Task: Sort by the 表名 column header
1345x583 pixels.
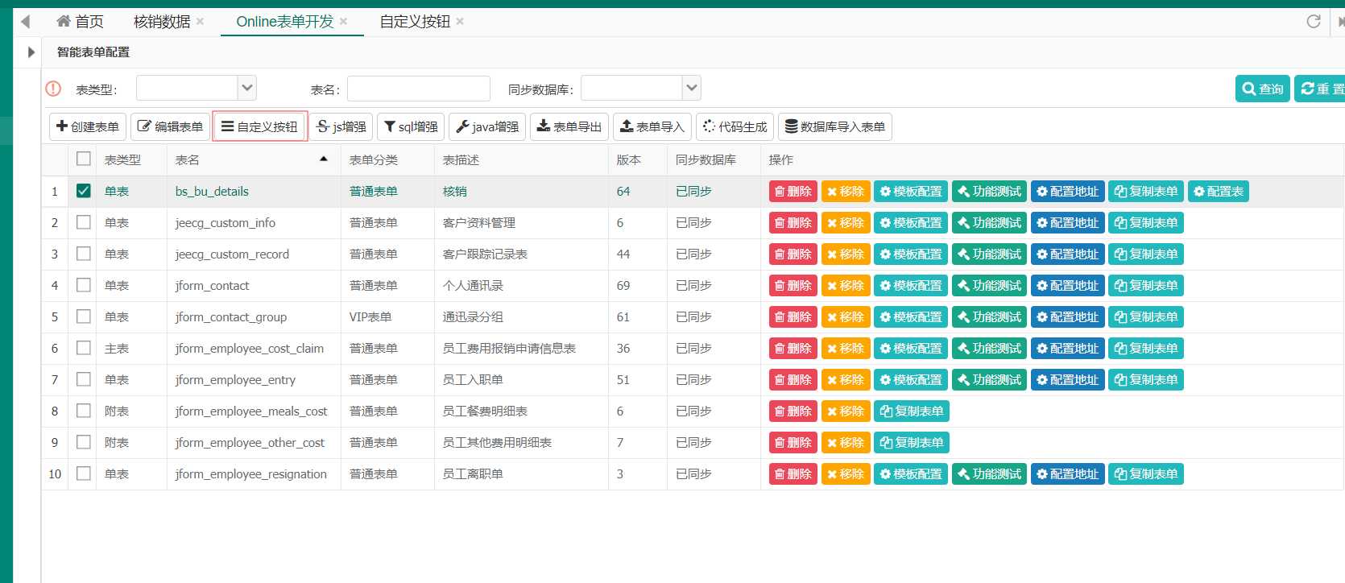Action: (x=254, y=159)
